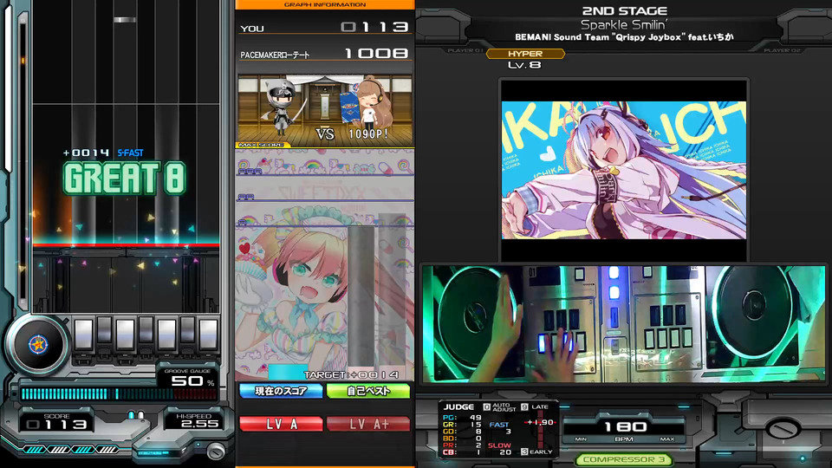832x468 pixels.
Task: Click the 180 BPM display
Action: pyautogui.click(x=625, y=426)
